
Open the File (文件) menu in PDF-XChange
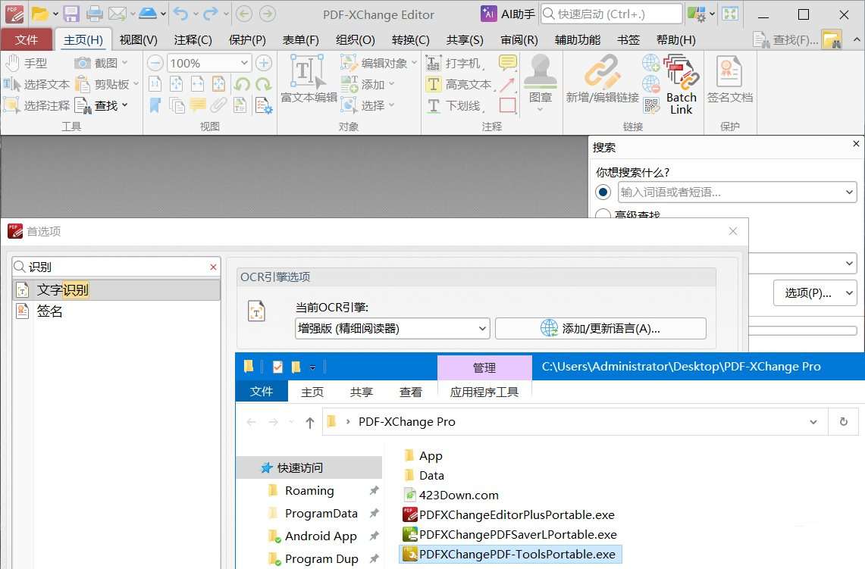pos(27,39)
